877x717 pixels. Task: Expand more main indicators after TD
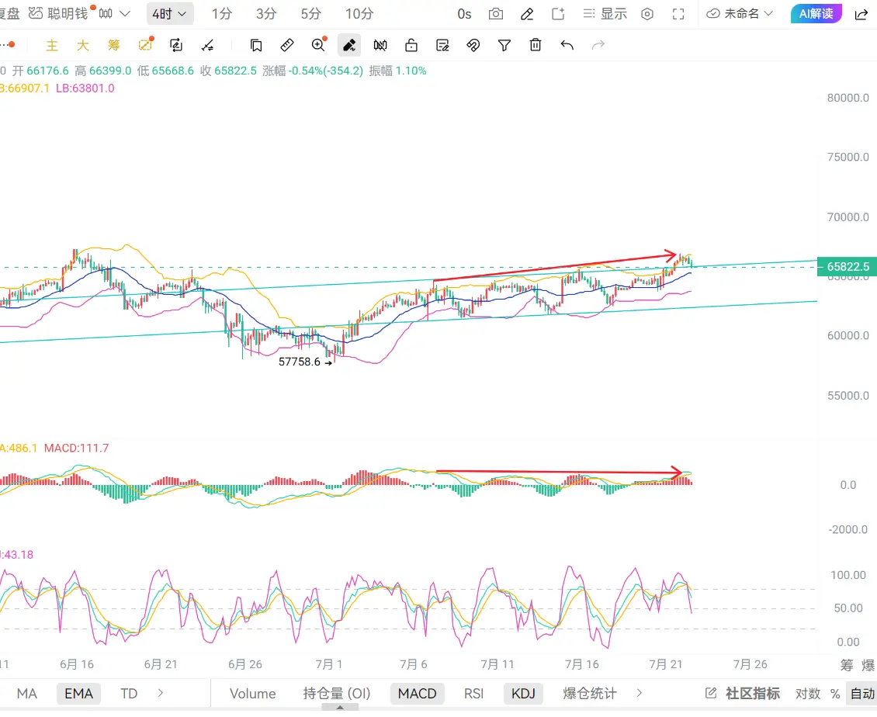(161, 693)
